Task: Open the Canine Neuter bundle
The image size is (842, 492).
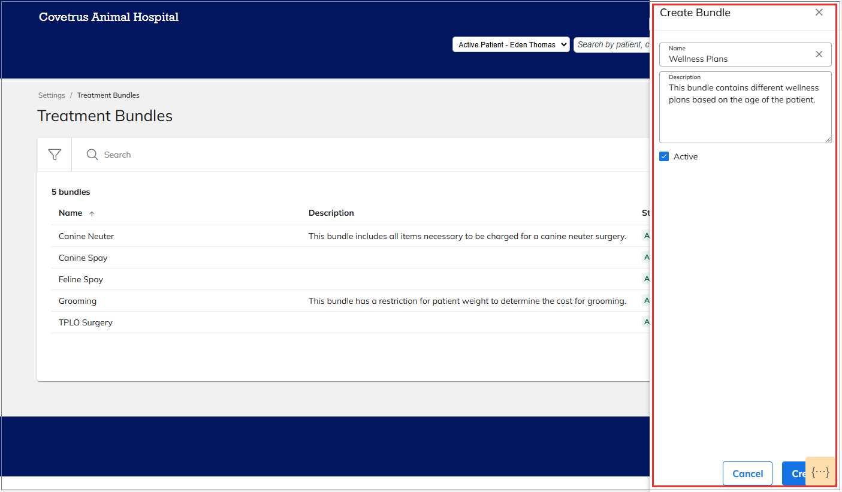Action: tap(86, 236)
